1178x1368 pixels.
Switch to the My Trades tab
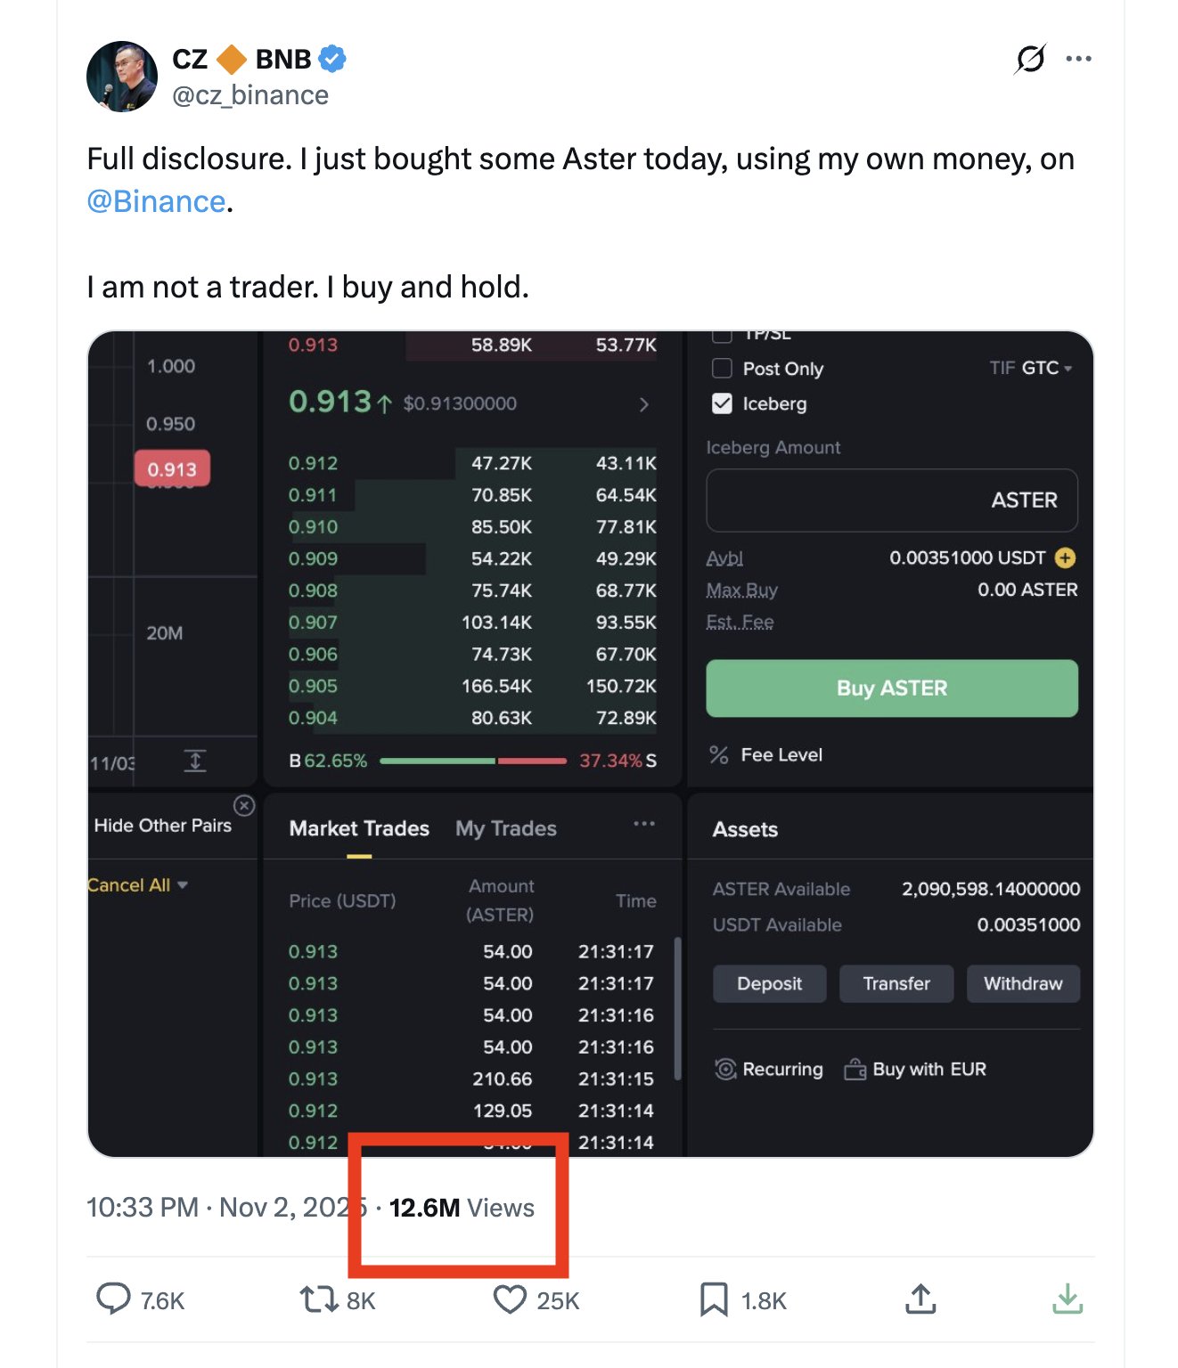click(505, 829)
